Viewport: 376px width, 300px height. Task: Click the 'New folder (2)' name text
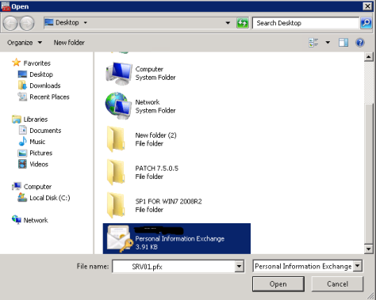(155, 135)
